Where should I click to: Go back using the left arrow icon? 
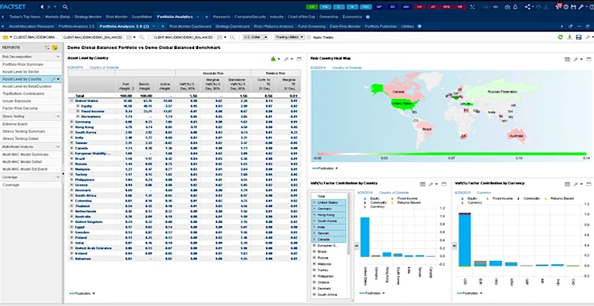[x=42, y=7]
